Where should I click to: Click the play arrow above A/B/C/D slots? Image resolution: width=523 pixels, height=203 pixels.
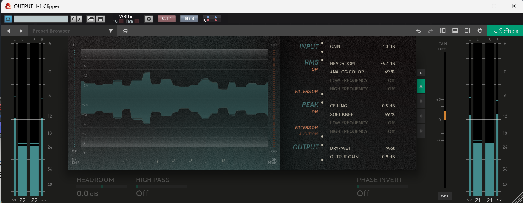click(x=421, y=73)
